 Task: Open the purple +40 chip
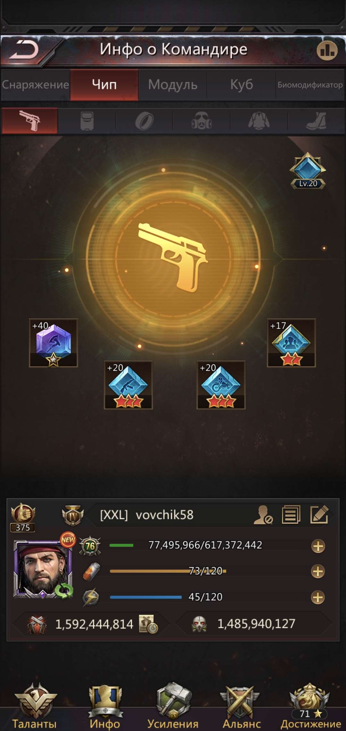(x=54, y=343)
